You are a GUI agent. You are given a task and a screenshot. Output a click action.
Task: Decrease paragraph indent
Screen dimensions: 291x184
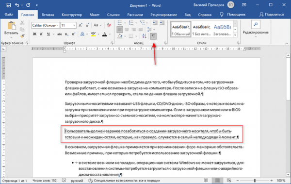155,23
